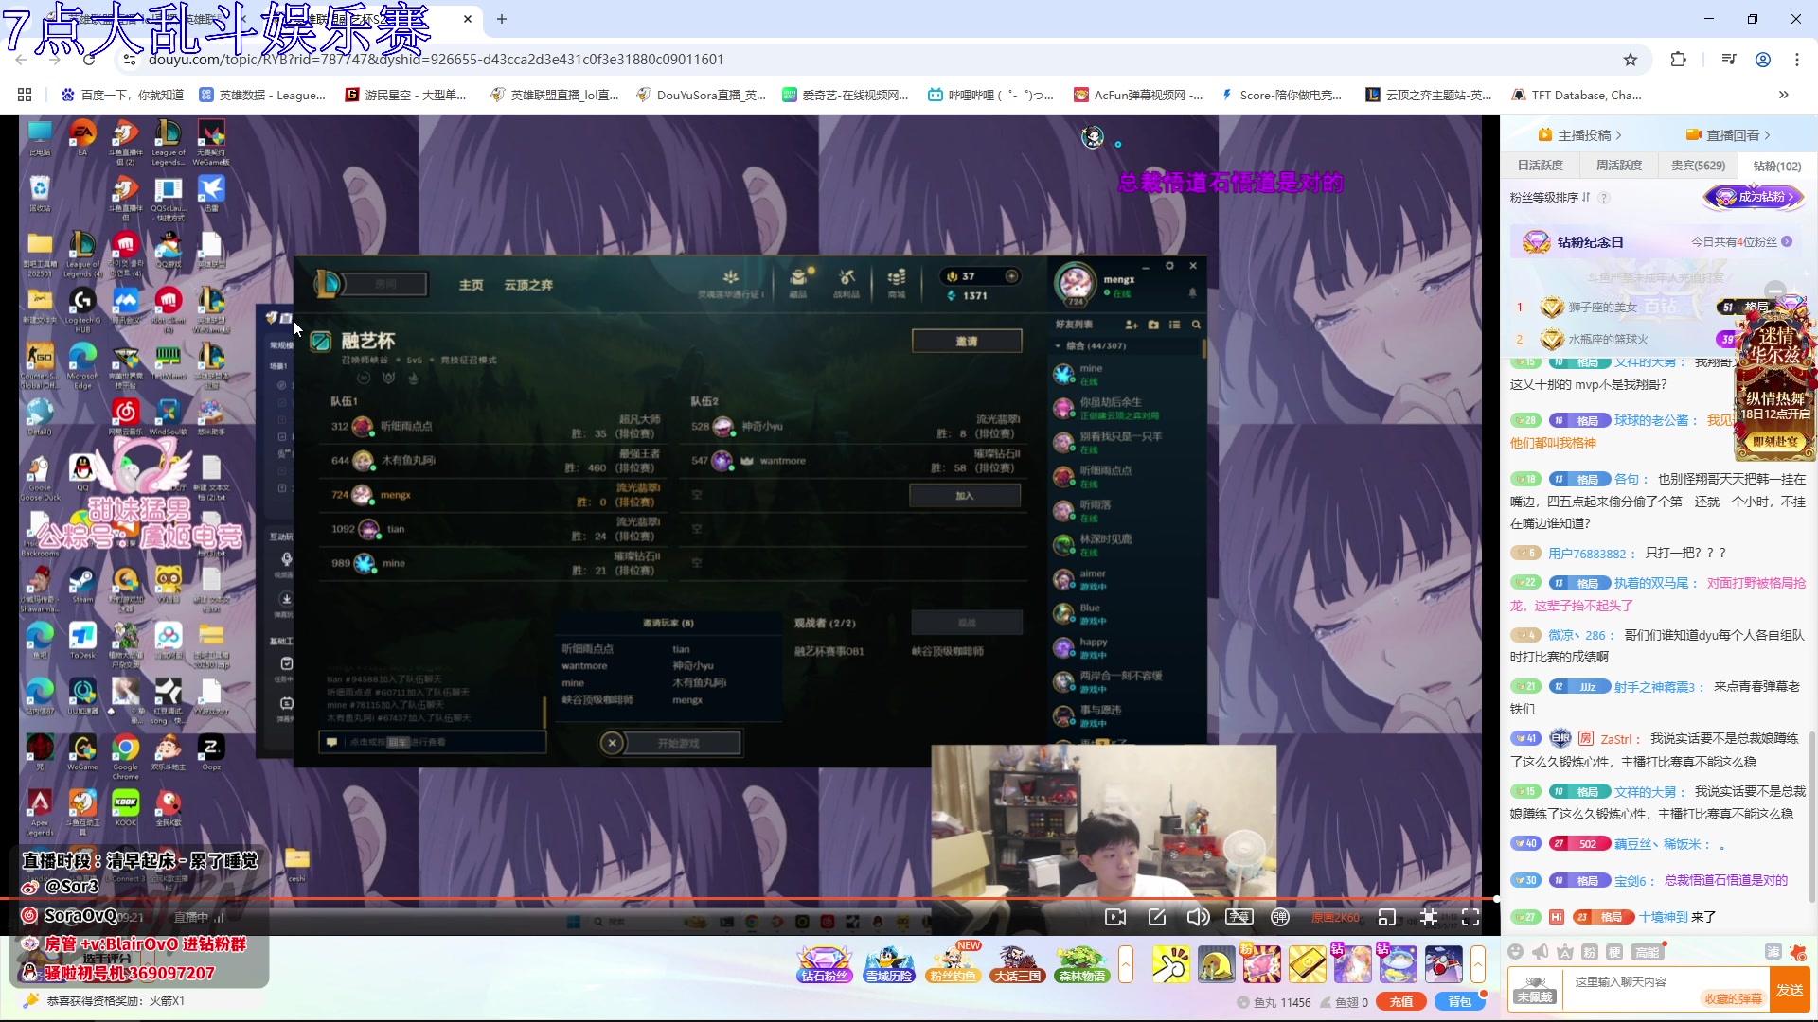
Task: Click the address bar URL douyu.com
Action: click(x=436, y=60)
